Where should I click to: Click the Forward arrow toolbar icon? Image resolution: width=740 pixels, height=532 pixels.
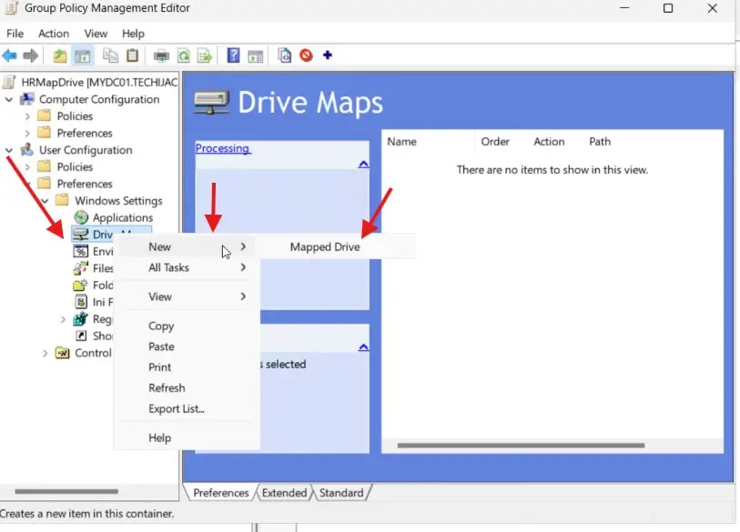point(31,55)
